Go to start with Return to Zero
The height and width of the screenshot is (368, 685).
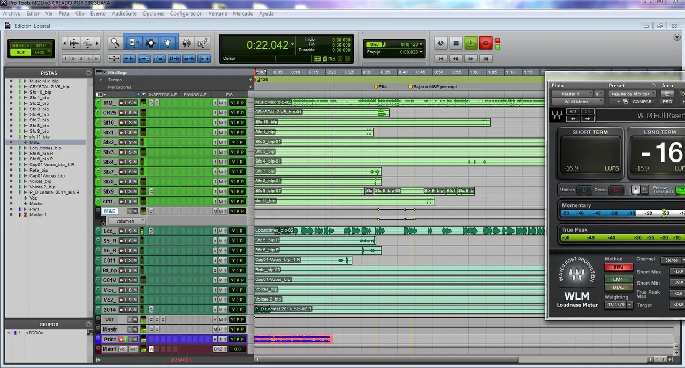441,58
